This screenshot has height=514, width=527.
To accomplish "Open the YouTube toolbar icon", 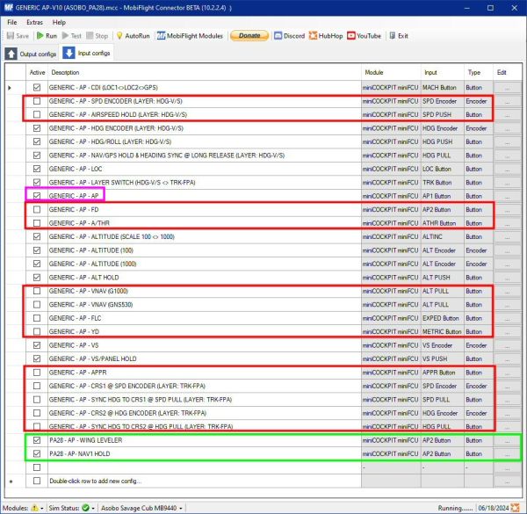I will tap(350, 36).
